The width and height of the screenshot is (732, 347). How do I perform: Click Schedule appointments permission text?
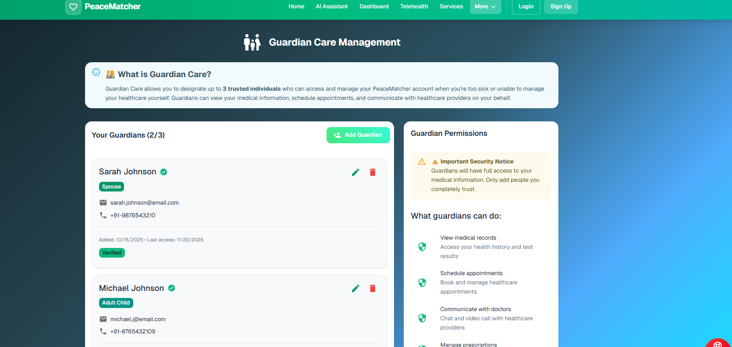[471, 273]
